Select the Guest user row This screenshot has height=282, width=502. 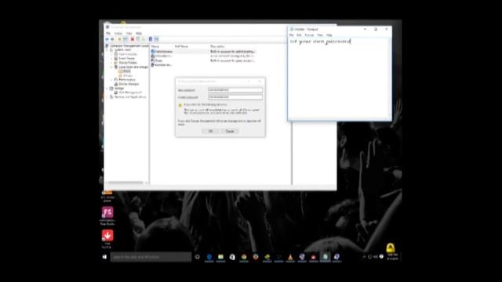204,60
